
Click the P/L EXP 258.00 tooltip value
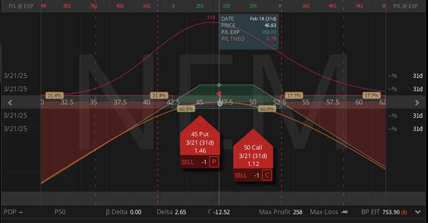coord(269,32)
